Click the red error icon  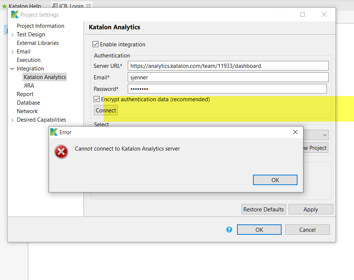click(x=61, y=152)
